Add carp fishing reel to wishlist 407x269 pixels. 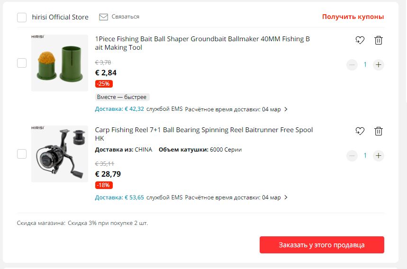point(360,131)
